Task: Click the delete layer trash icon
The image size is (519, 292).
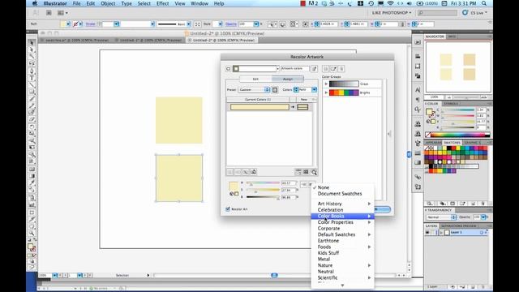Action: point(483,286)
